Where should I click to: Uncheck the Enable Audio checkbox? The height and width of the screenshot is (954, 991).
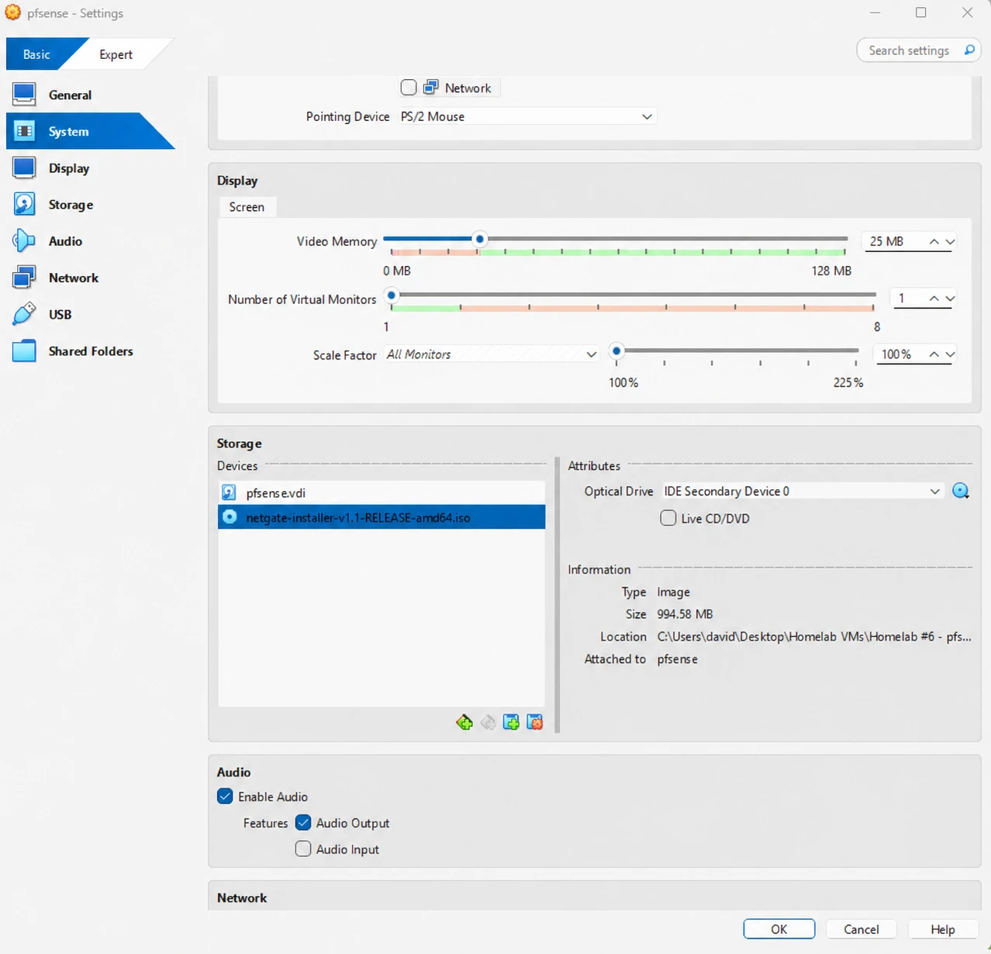coord(225,797)
